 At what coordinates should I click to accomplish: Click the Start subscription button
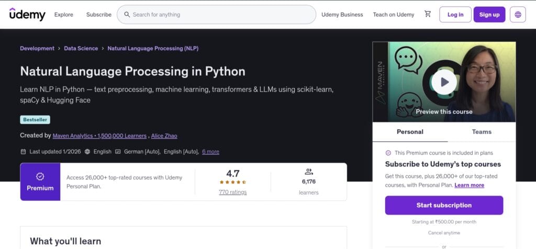pos(444,205)
